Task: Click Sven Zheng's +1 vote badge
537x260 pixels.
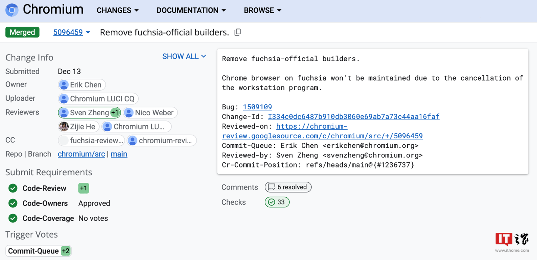Action: [x=115, y=113]
